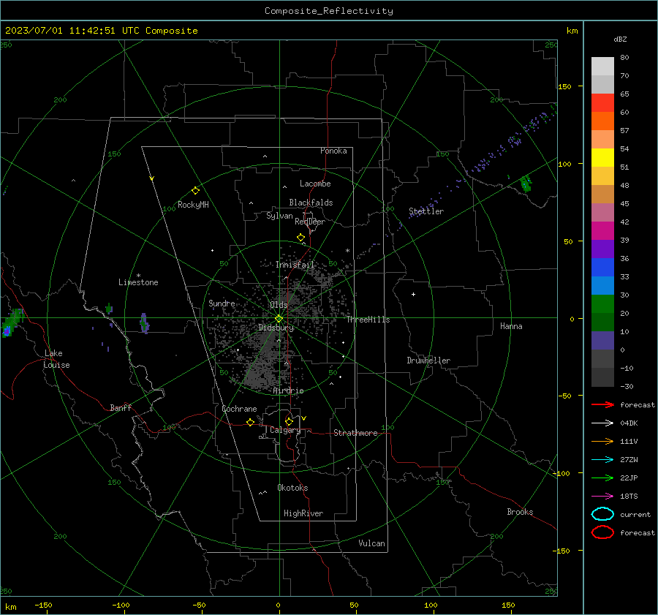Click the red forecast ellipse icon
Screen dimensions: 658x615
coord(602,532)
